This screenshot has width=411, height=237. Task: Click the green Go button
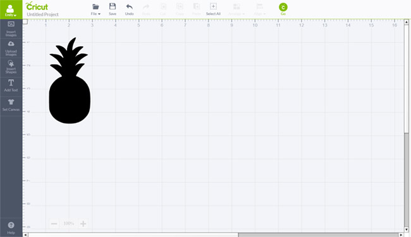click(283, 10)
